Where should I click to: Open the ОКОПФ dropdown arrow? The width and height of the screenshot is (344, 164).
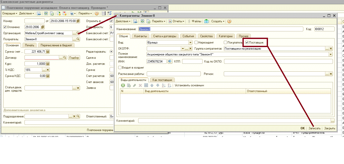(x=183, y=49)
